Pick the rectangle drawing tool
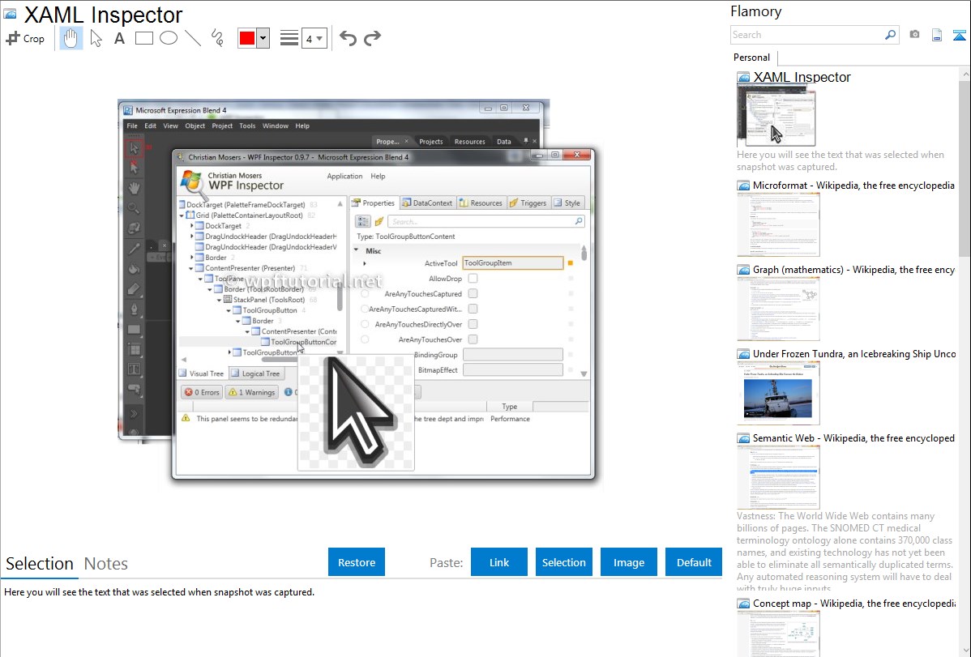 (x=143, y=38)
